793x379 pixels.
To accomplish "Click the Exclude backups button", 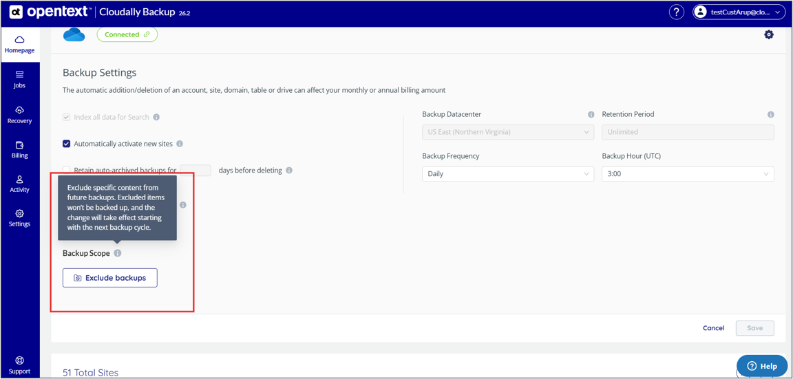I will 109,278.
